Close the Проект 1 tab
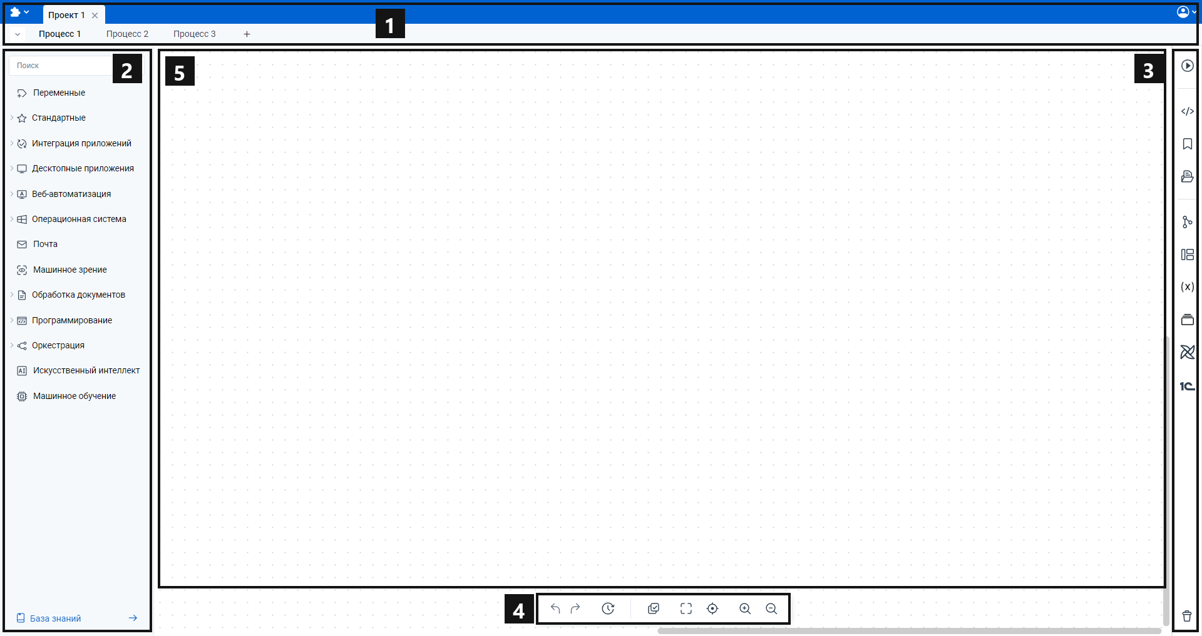The width and height of the screenshot is (1202, 636). point(95,16)
